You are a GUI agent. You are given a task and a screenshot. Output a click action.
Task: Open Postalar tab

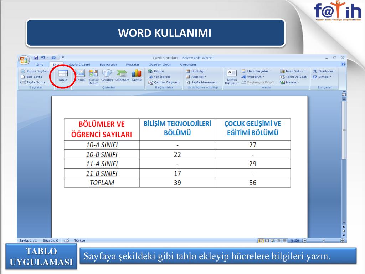(x=133, y=65)
